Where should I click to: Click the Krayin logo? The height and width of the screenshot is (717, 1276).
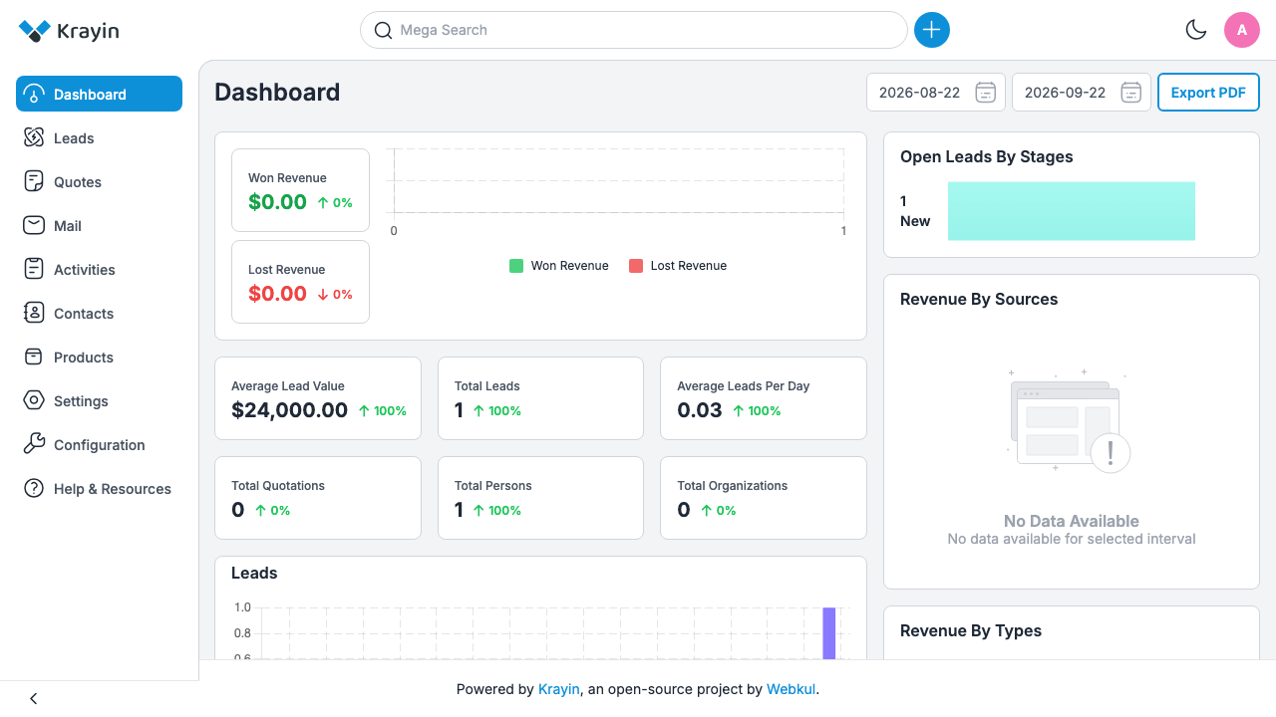[x=69, y=31]
